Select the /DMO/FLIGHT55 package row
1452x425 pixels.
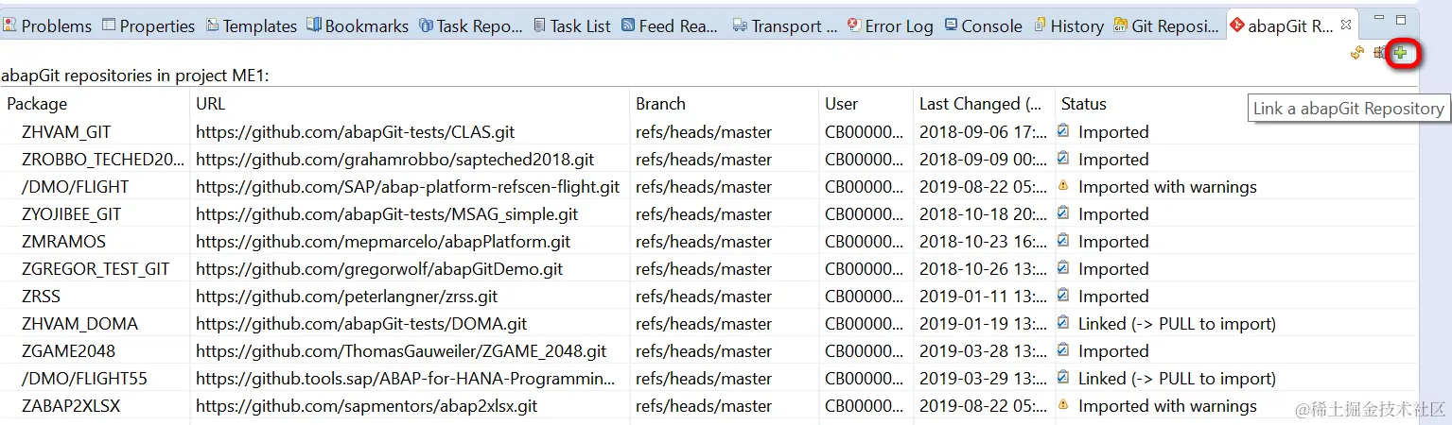[84, 379]
